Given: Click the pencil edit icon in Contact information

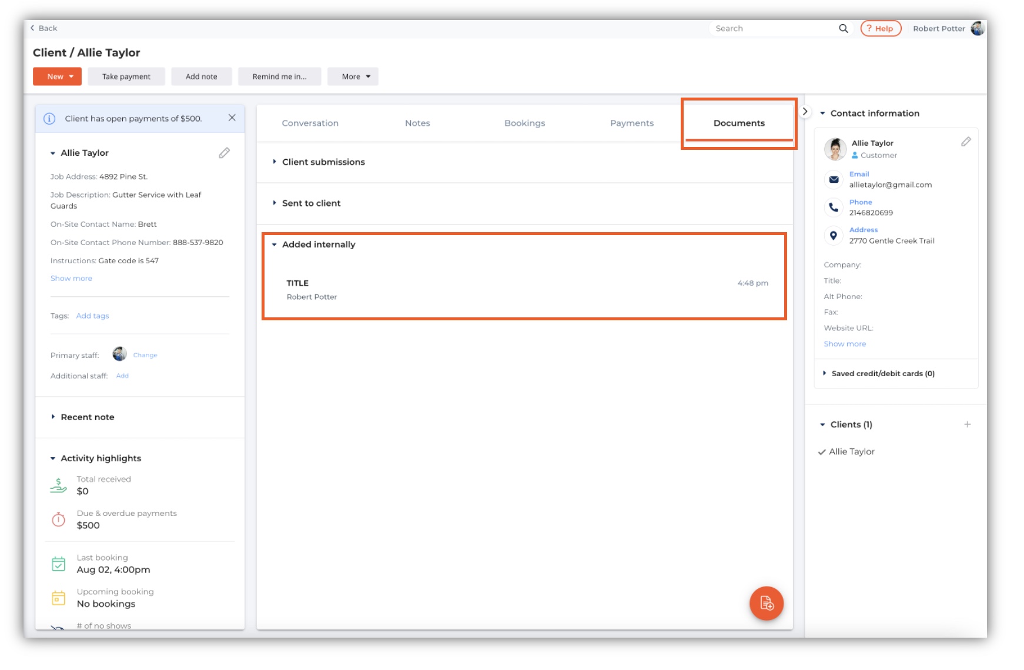Looking at the screenshot, I should [x=966, y=142].
